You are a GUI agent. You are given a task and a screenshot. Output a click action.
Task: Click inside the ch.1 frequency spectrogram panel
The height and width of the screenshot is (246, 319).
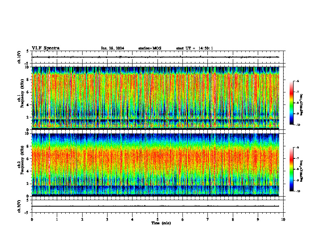155,98
